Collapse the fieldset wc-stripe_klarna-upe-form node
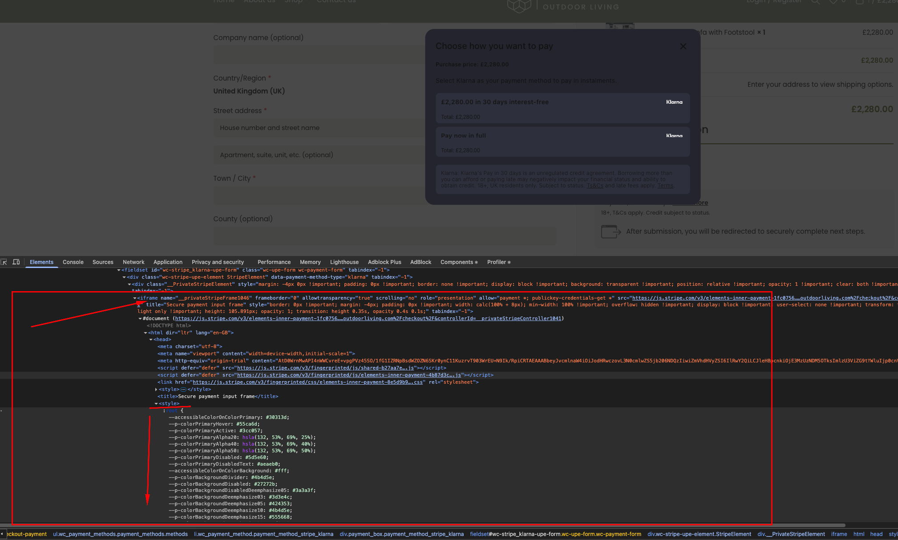The width and height of the screenshot is (898, 540). coord(119,270)
